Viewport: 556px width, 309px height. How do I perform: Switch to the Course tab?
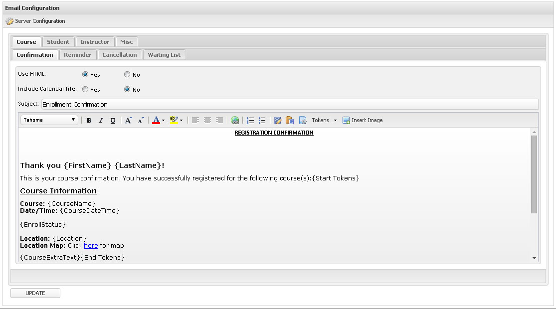click(26, 42)
